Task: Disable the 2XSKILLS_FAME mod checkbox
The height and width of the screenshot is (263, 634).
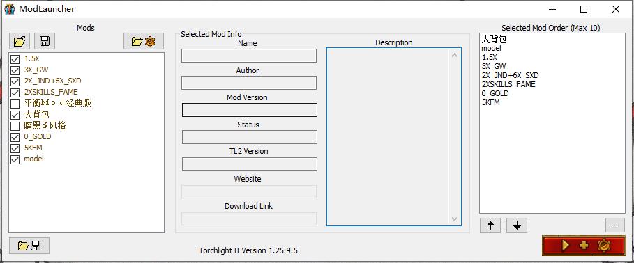Action: (x=15, y=93)
